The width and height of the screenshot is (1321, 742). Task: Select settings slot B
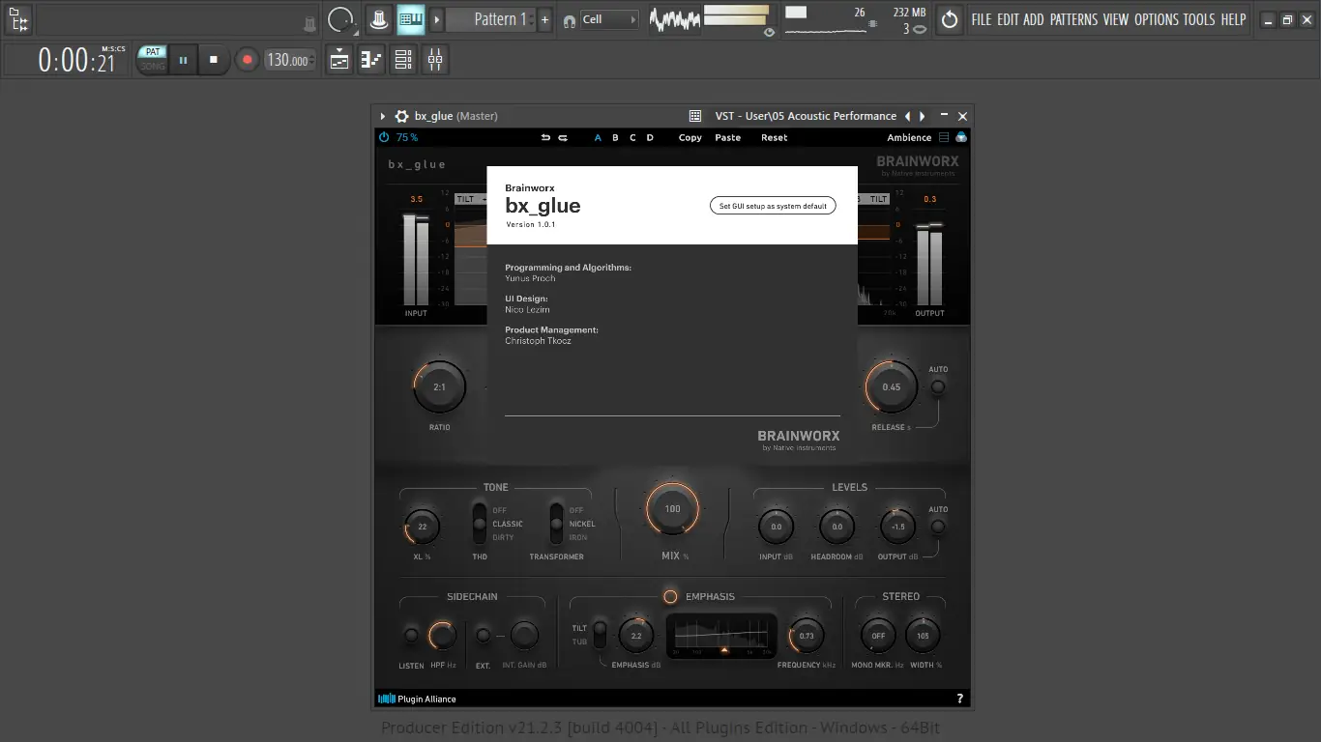(x=615, y=137)
